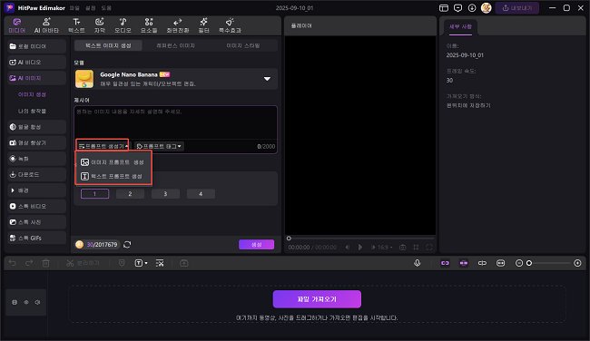Select image count 1
The width and height of the screenshot is (590, 341).
point(94,193)
